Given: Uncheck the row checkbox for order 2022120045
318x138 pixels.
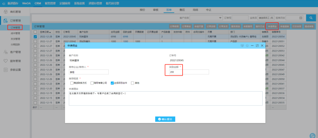Looking at the screenshot, I should [35, 37].
